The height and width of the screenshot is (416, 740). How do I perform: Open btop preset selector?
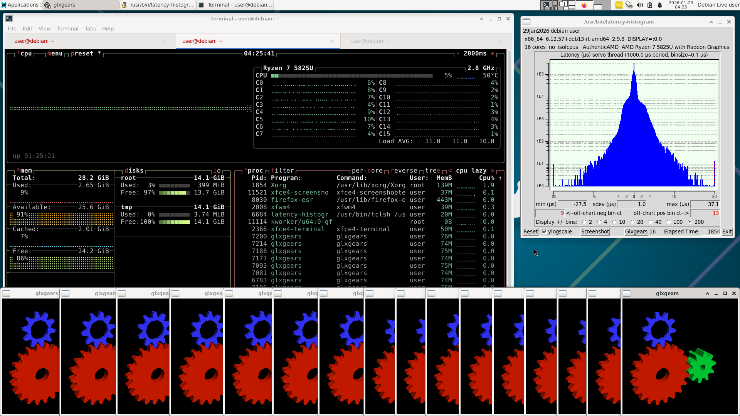pyautogui.click(x=82, y=54)
